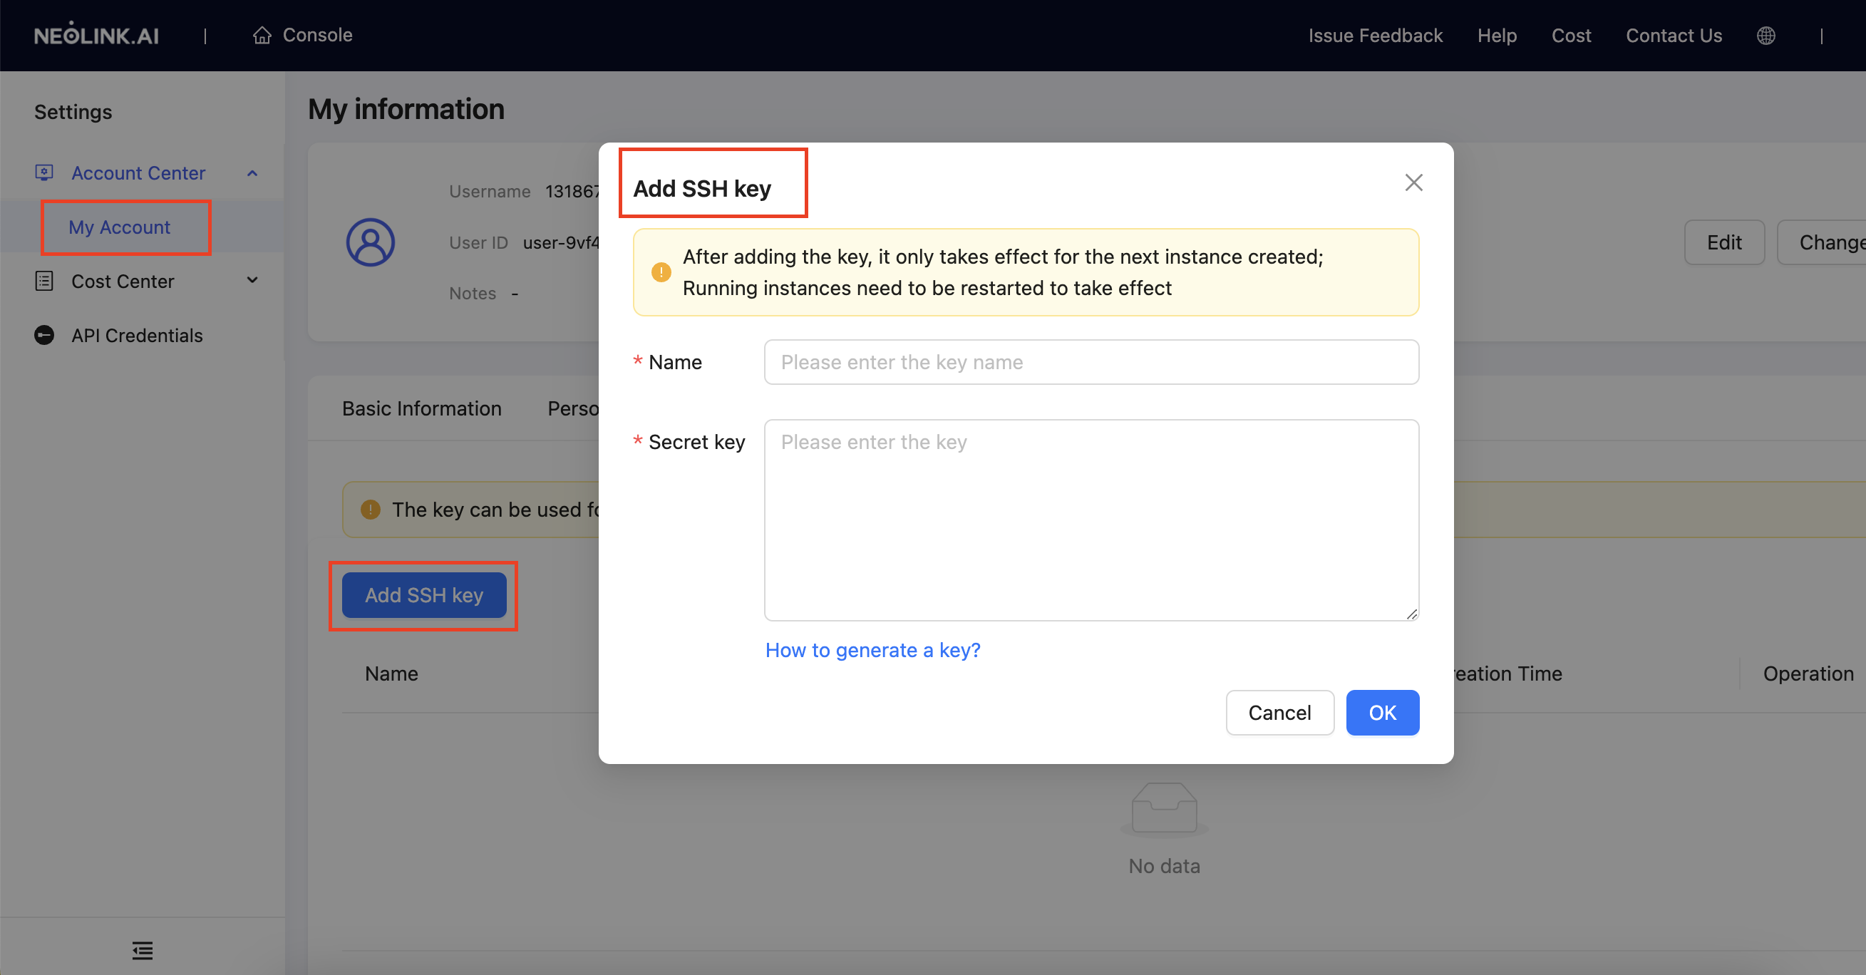Click the Edit button
Viewport: 1866px width, 975px height.
tap(1724, 242)
